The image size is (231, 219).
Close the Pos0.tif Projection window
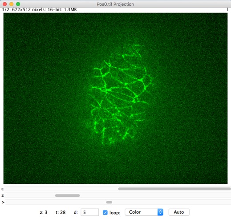coord(5,4)
